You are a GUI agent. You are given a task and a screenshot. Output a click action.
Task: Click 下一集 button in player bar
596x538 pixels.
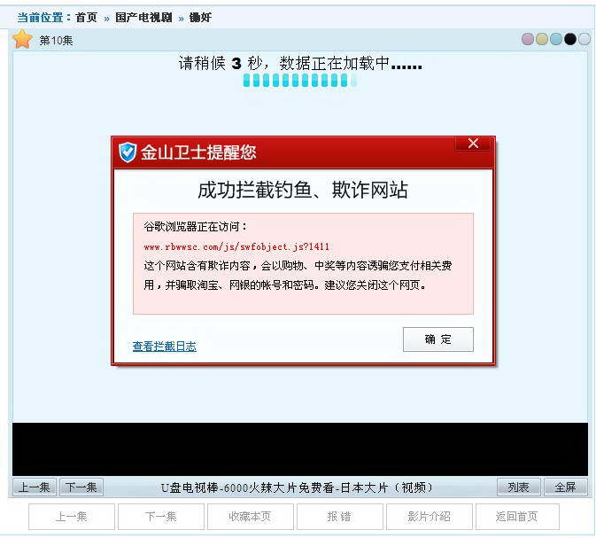81,487
